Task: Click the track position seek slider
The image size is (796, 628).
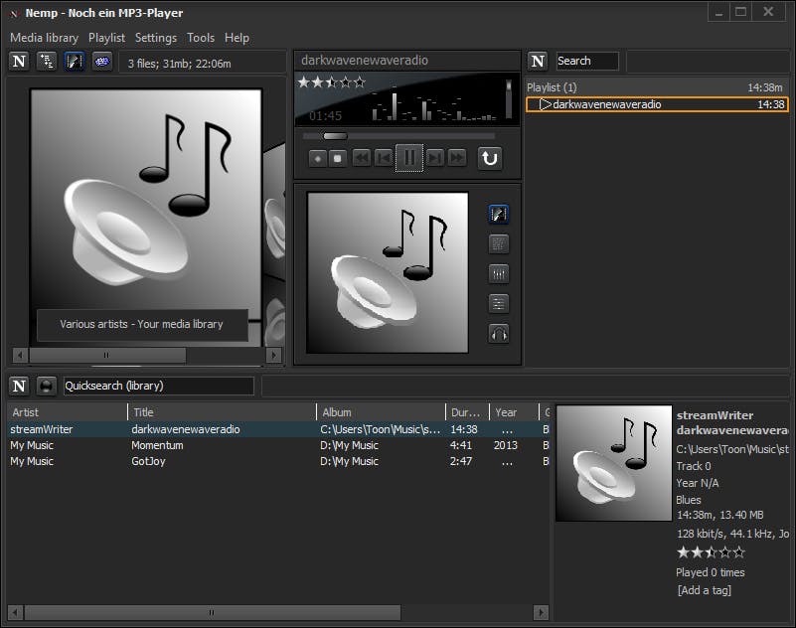Action: pyautogui.click(x=398, y=136)
